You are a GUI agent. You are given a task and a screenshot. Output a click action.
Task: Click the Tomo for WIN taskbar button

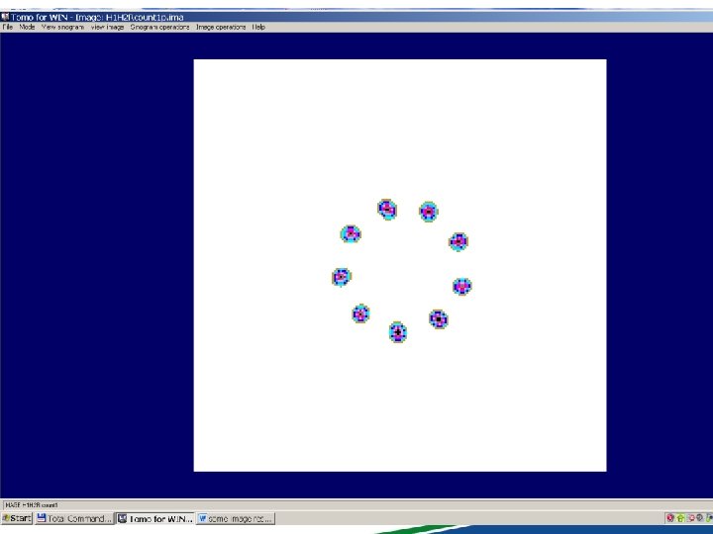click(x=155, y=518)
